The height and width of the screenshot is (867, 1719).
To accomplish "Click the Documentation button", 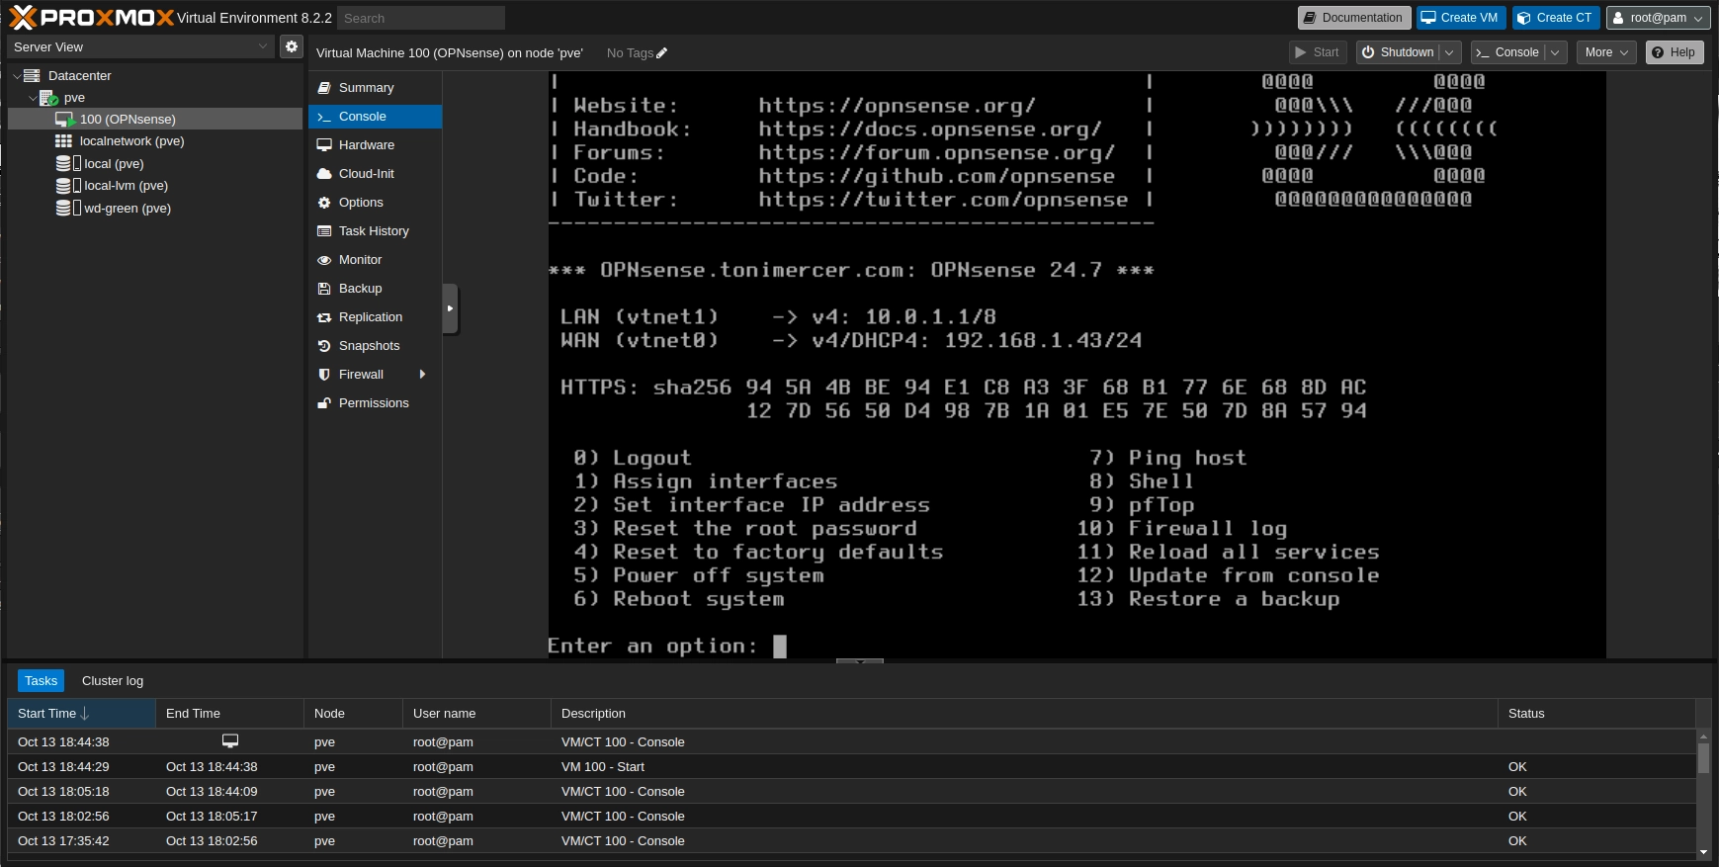I will click(x=1354, y=18).
